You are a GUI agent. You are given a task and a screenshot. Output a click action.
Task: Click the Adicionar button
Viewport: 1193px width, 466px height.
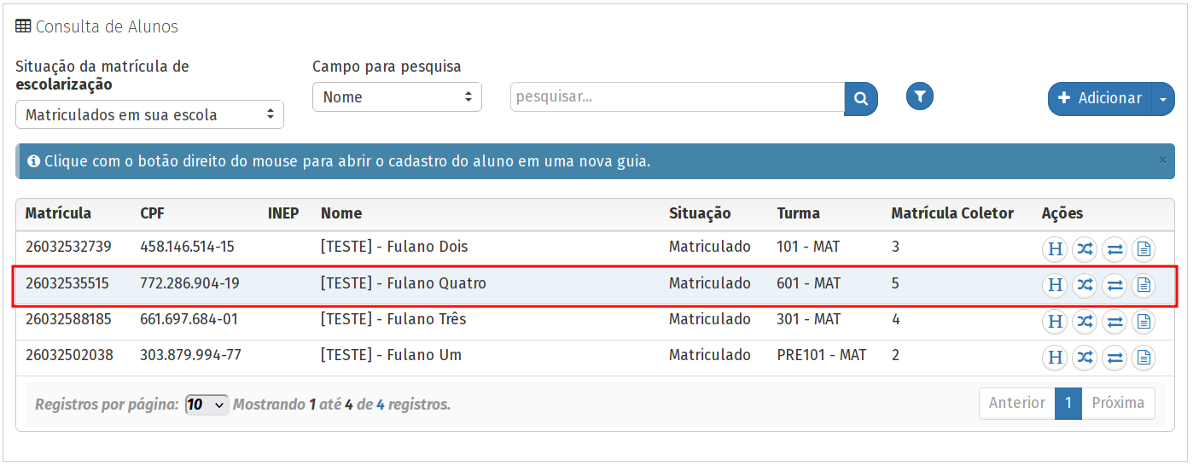pyautogui.click(x=1099, y=99)
